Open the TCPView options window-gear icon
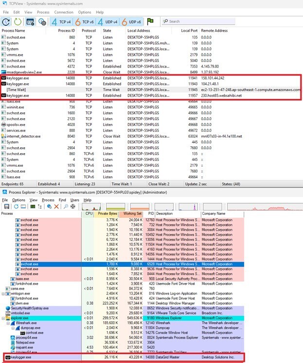Viewport: 303px width, 363px height. click(x=30, y=22)
